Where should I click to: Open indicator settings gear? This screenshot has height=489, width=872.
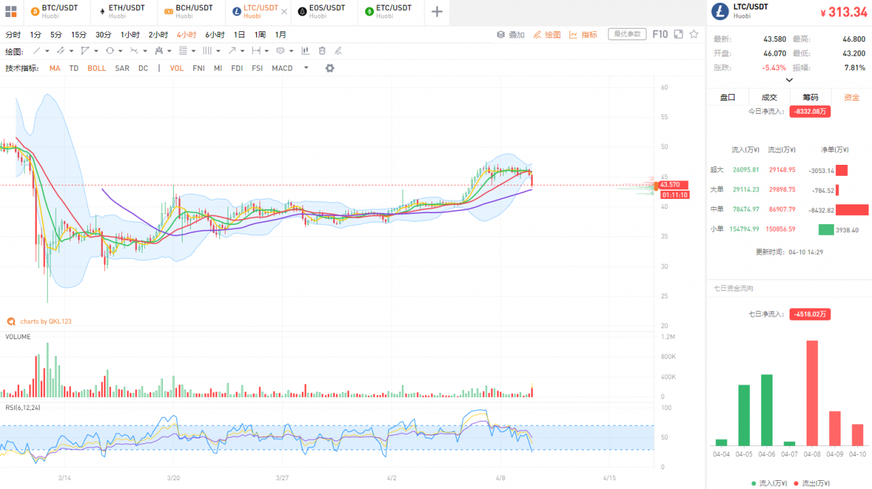(x=330, y=68)
